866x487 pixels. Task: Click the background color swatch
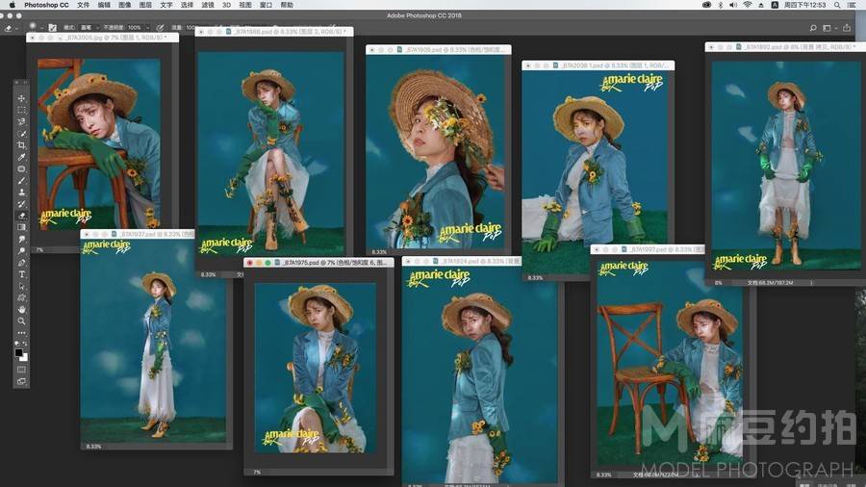click(x=24, y=358)
